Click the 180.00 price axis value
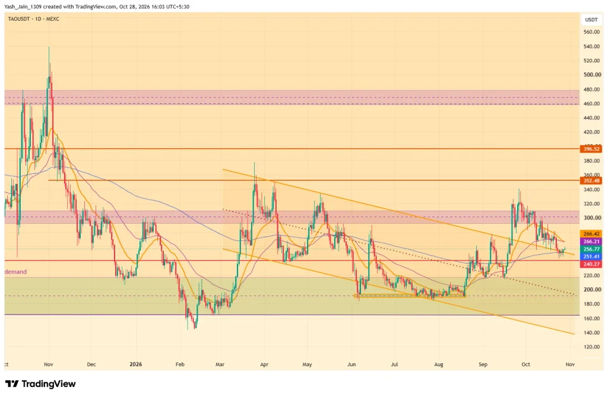Screen dimensions: 608x397 point(592,304)
